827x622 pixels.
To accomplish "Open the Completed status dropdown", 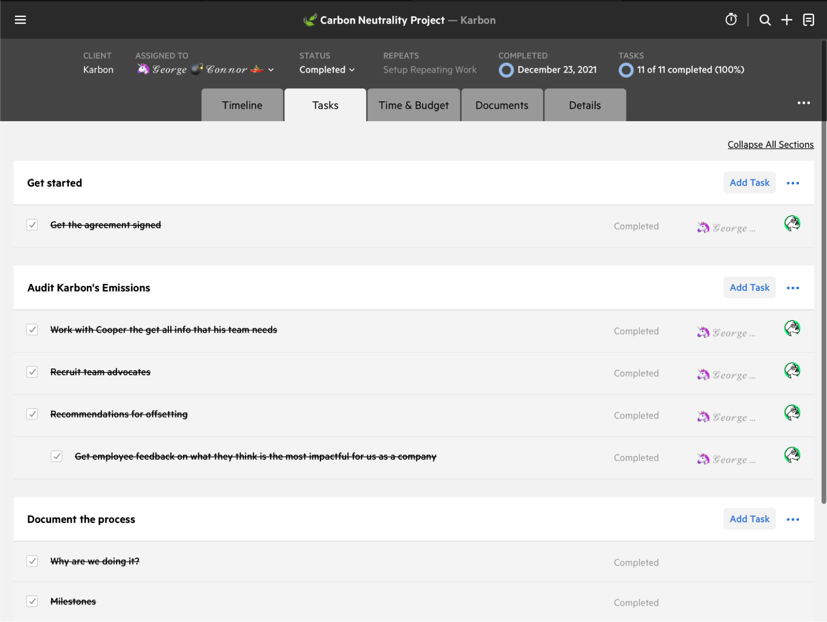I will (x=327, y=70).
